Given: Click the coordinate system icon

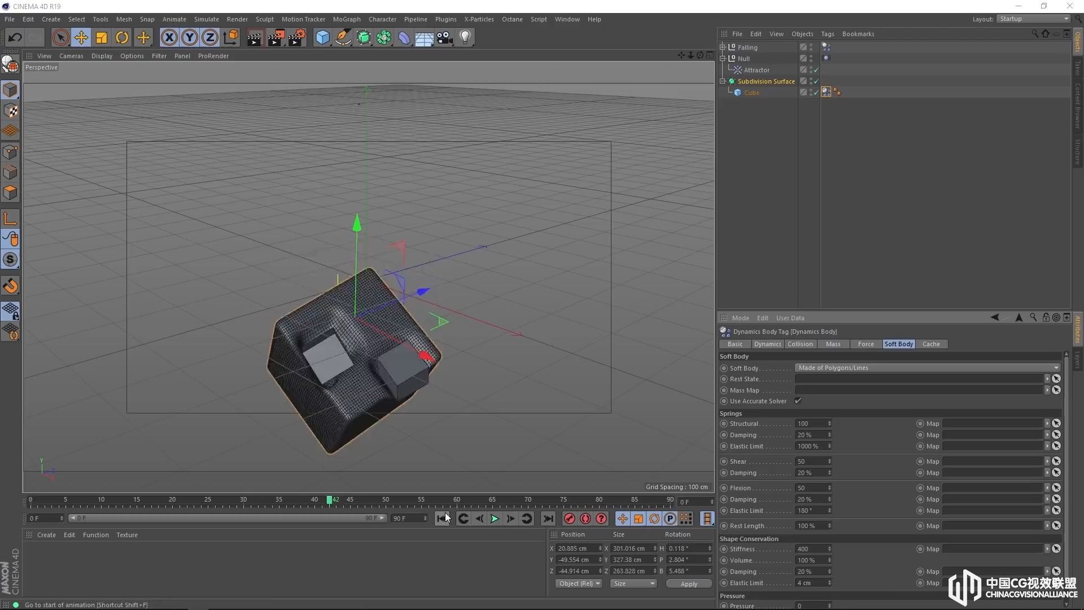Looking at the screenshot, I should click(231, 38).
